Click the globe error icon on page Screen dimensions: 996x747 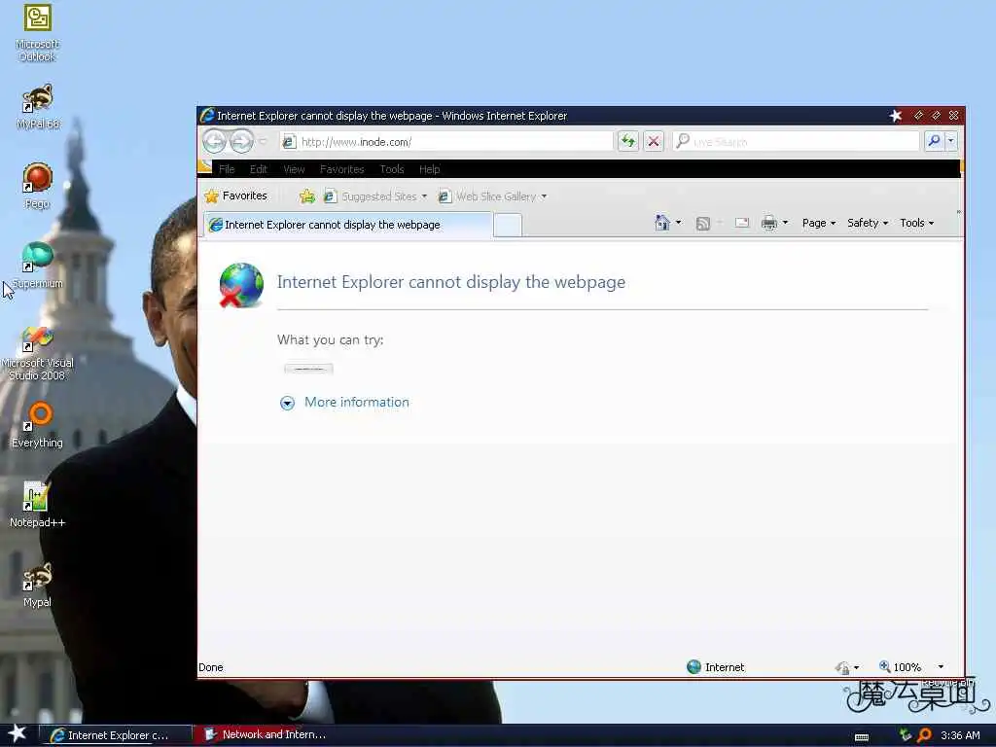pos(241,285)
